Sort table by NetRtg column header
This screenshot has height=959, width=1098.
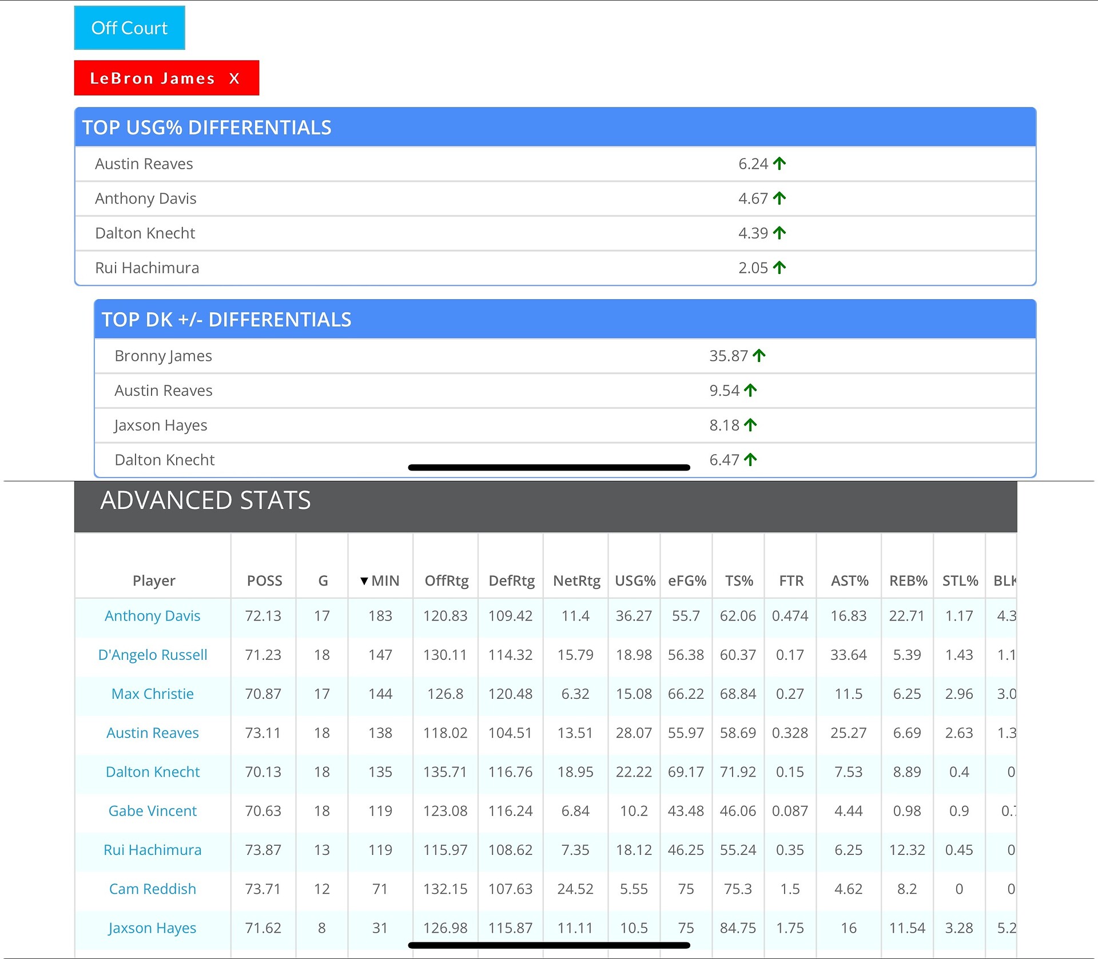(x=576, y=580)
